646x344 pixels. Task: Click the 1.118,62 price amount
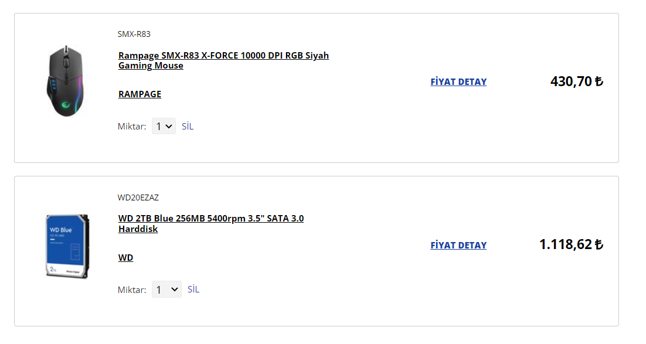566,245
